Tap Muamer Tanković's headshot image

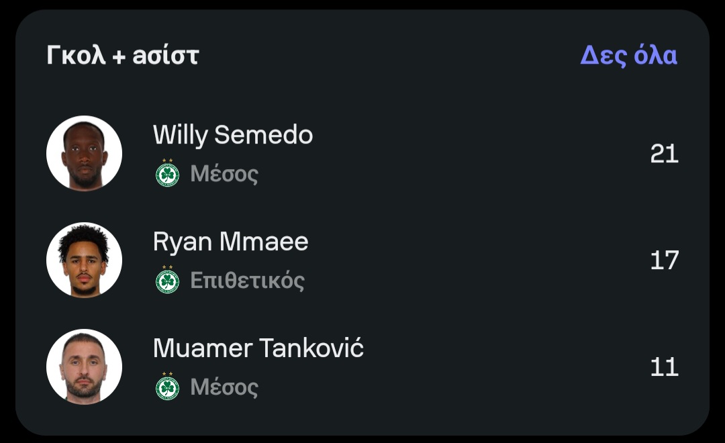point(84,366)
